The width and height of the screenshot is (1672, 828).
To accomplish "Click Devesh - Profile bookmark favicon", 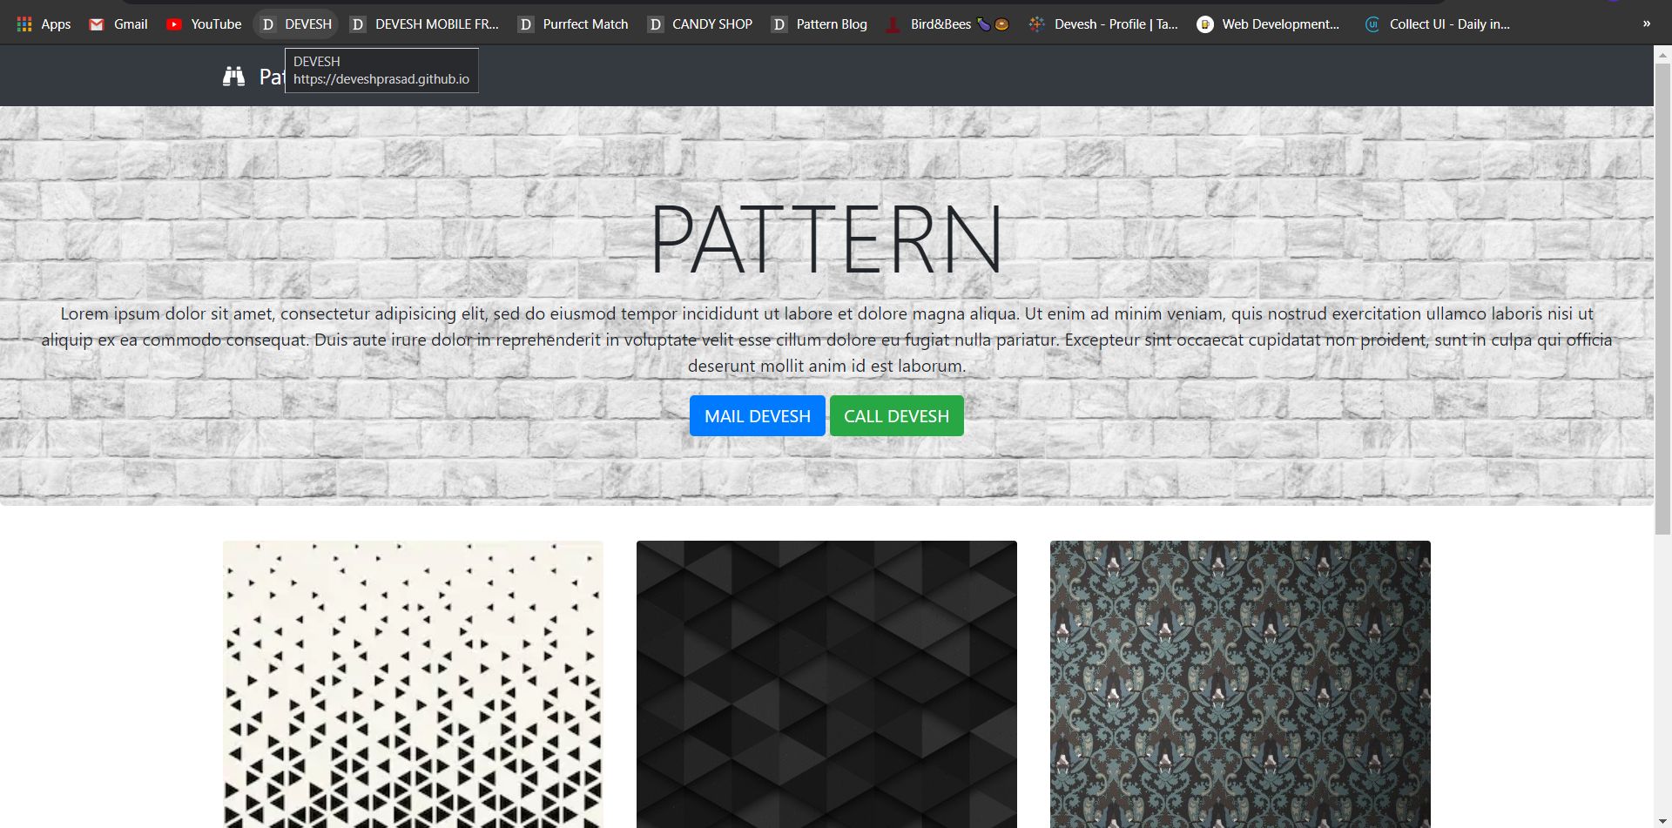I will coord(1037,24).
